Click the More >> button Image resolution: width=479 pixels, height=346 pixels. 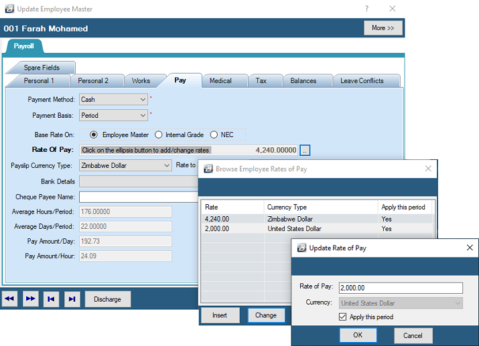tap(383, 27)
